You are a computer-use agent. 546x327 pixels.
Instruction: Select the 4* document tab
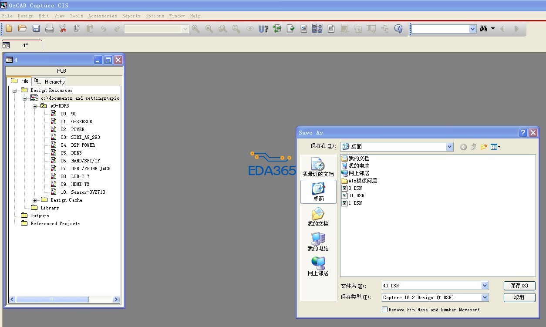pyautogui.click(x=22, y=45)
